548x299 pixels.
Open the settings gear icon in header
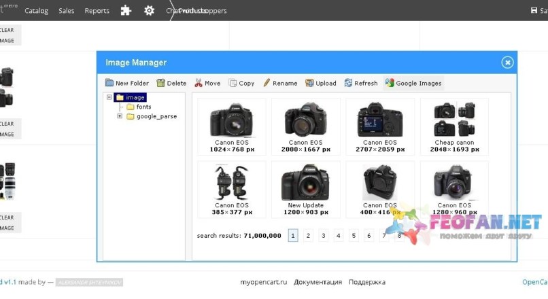tap(149, 10)
